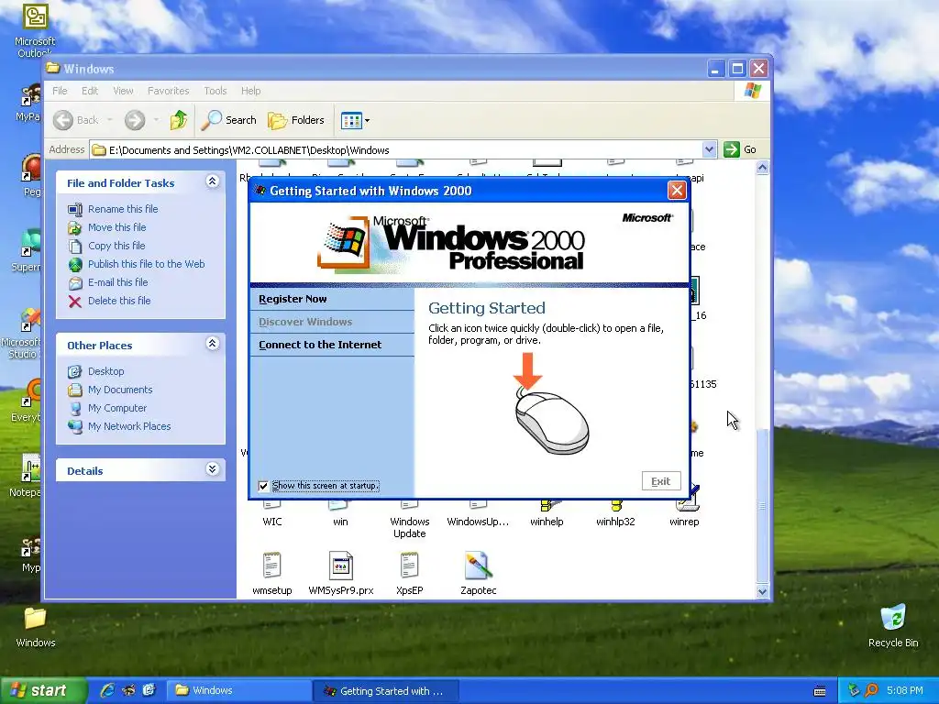Click Publish this file to the Web

coord(146,264)
